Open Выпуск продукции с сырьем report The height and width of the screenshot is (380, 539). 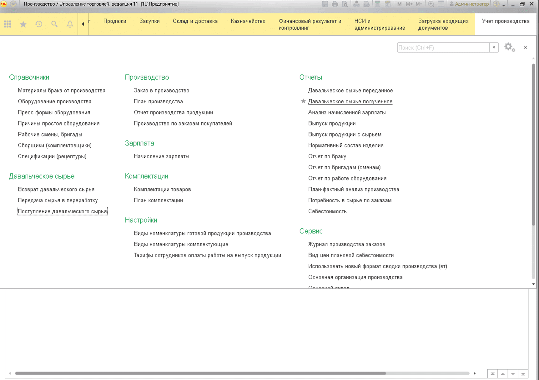(x=345, y=134)
